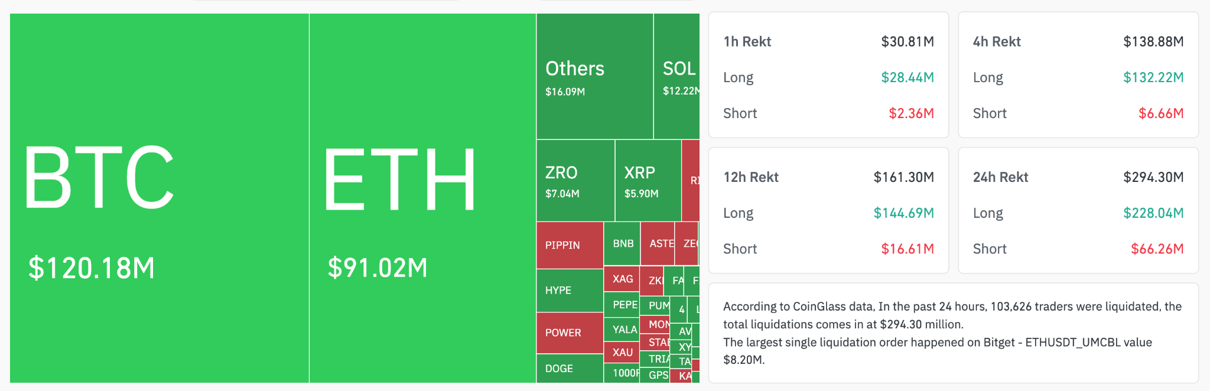Click the green PEPE tile

pyautogui.click(x=622, y=305)
